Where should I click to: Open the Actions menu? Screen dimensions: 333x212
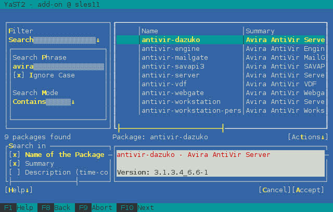308,137
